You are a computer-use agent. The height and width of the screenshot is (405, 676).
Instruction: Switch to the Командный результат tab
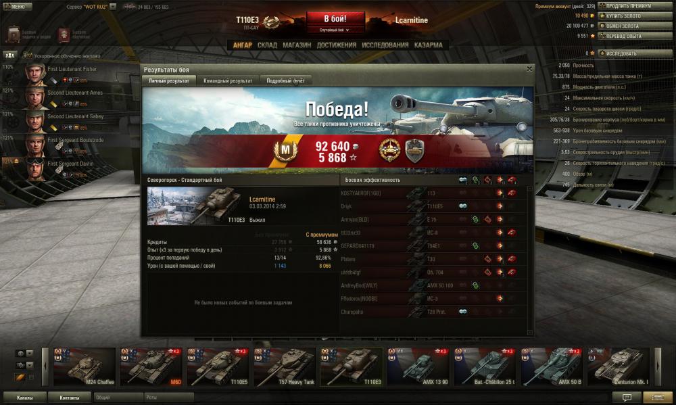coord(228,80)
